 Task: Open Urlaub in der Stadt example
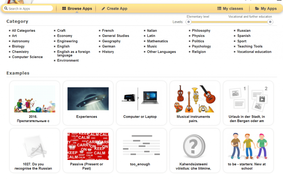(x=248, y=103)
